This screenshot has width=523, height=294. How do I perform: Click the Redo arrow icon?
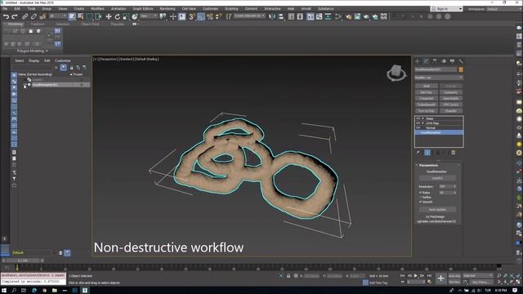pos(15,16)
